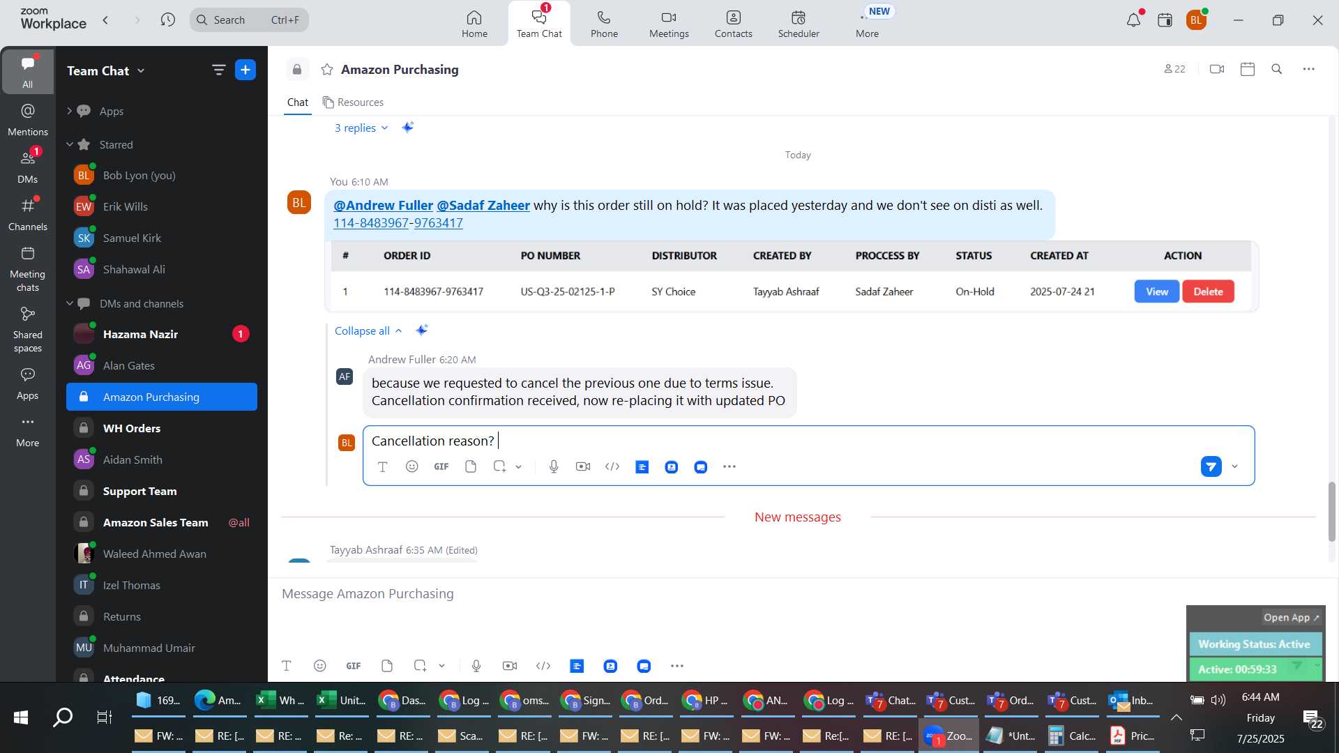
Task: Open channel members count 22
Action: pyautogui.click(x=1175, y=69)
